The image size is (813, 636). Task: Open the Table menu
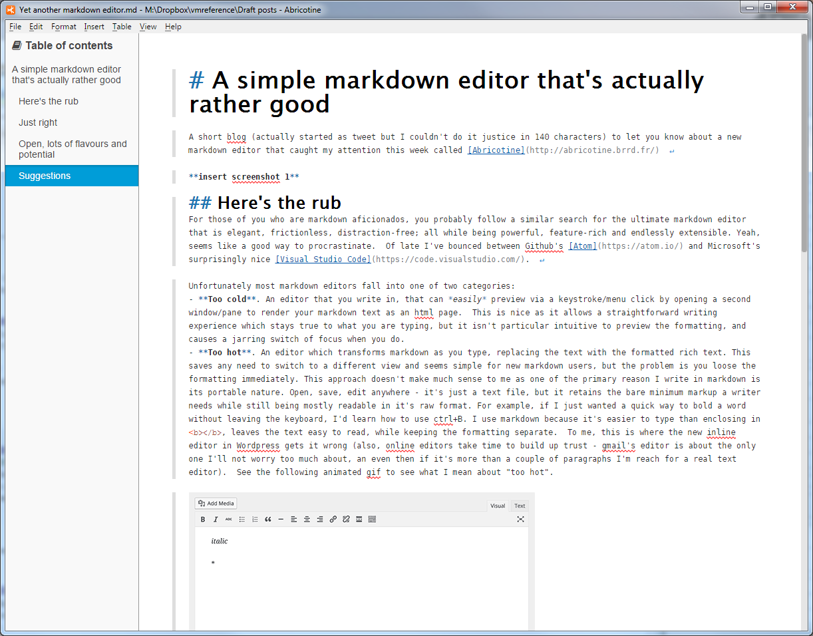tap(122, 27)
